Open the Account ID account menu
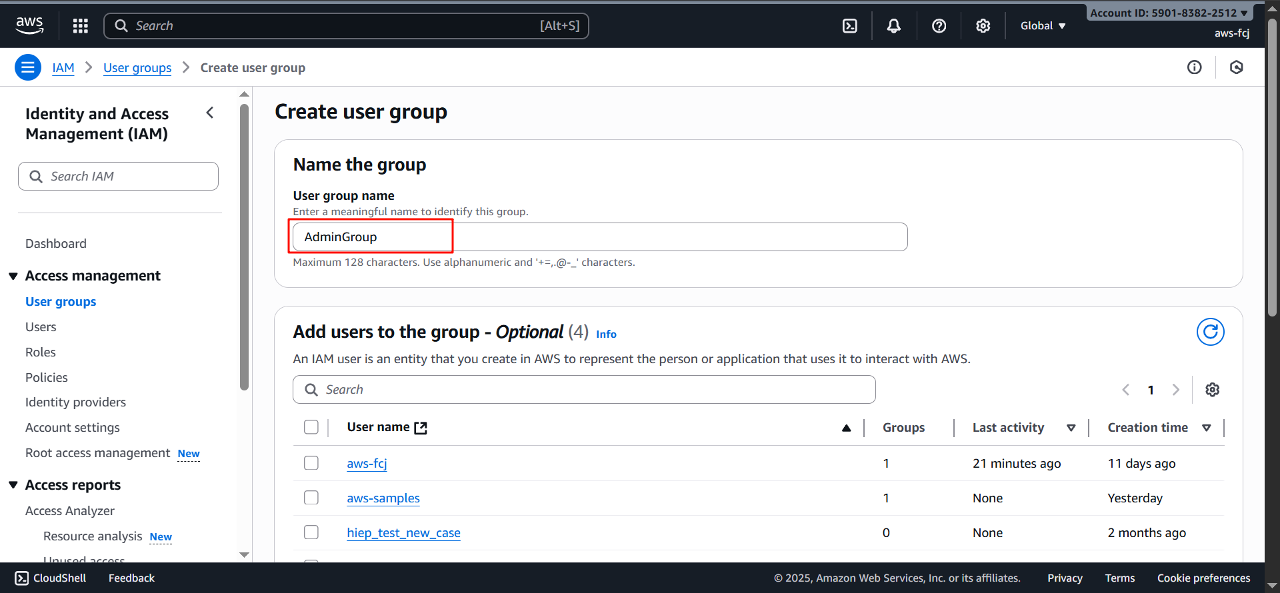This screenshot has height=593, width=1280. tap(1169, 13)
